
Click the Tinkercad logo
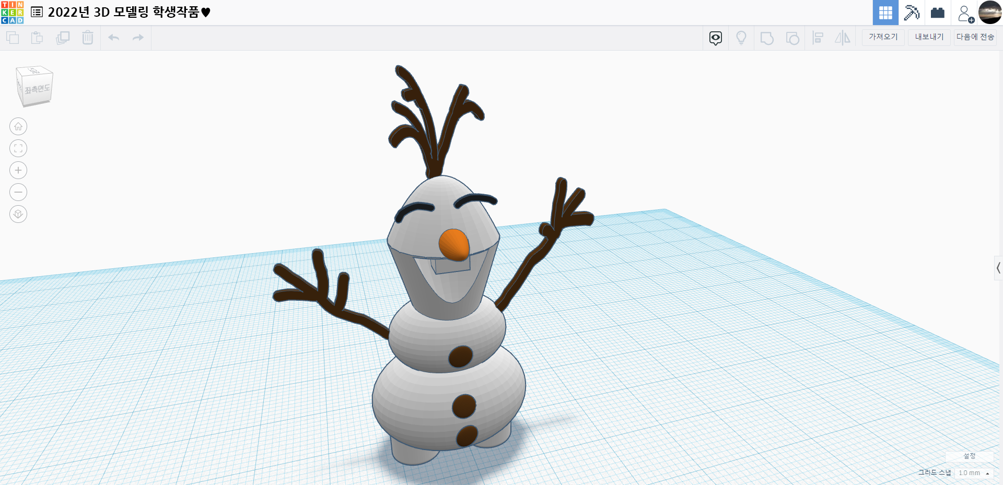12,12
